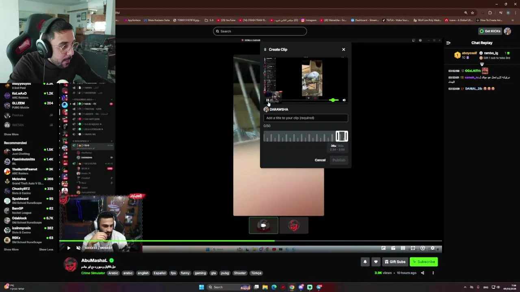
Task: Open the user account avatar menu
Action: pos(507,31)
